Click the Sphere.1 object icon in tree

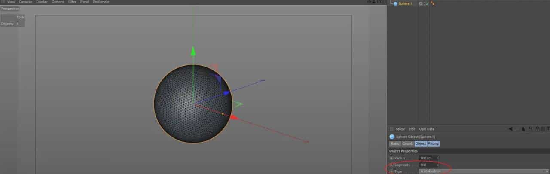tap(395, 4)
